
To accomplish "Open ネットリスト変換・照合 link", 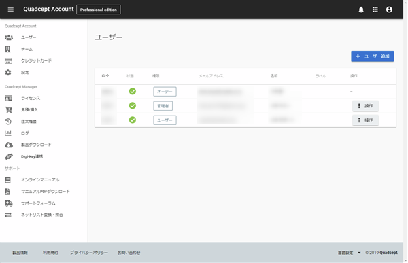I will point(41,215).
